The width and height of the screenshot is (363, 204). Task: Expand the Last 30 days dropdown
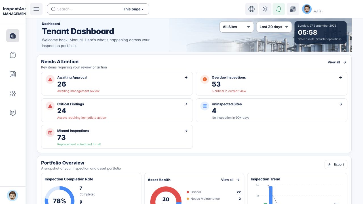(x=274, y=27)
